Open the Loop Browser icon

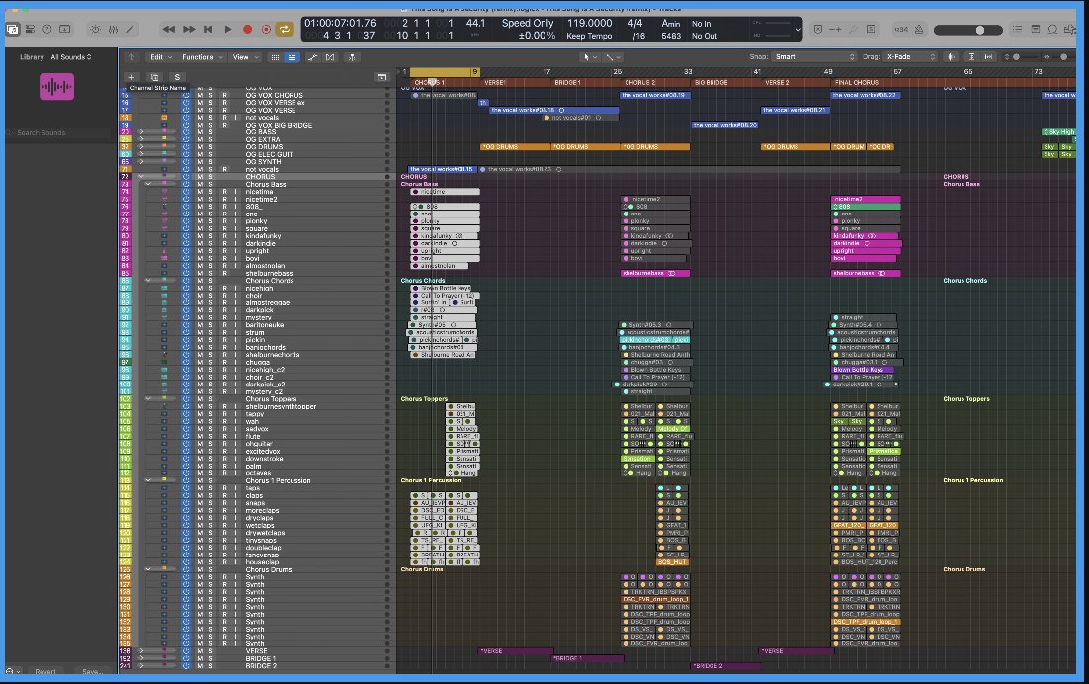pos(1052,30)
